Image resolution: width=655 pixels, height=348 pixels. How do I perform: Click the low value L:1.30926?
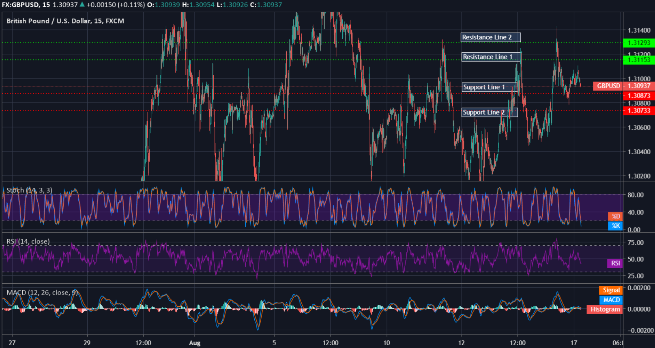232,4
